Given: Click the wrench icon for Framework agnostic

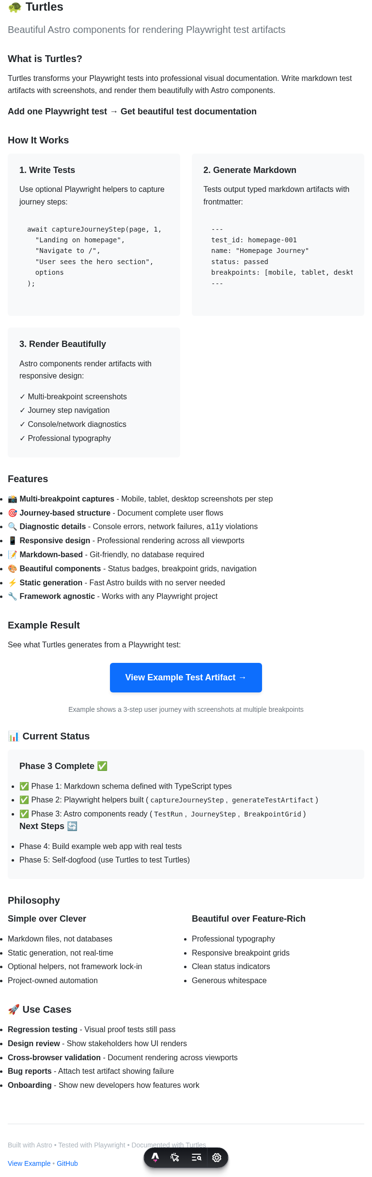Looking at the screenshot, I should [x=13, y=596].
